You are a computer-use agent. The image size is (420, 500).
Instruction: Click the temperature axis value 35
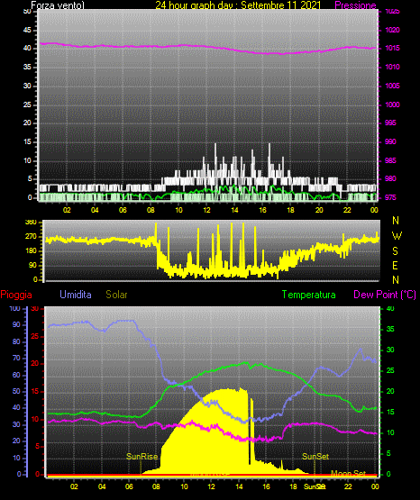point(390,329)
